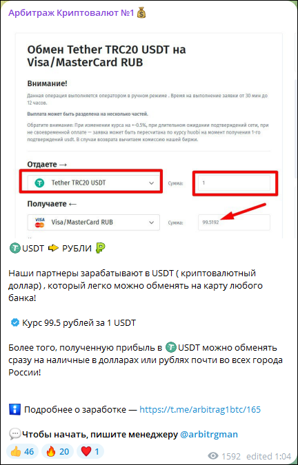
Task: Click the Tether logo in the dropdown
Action: (x=39, y=183)
